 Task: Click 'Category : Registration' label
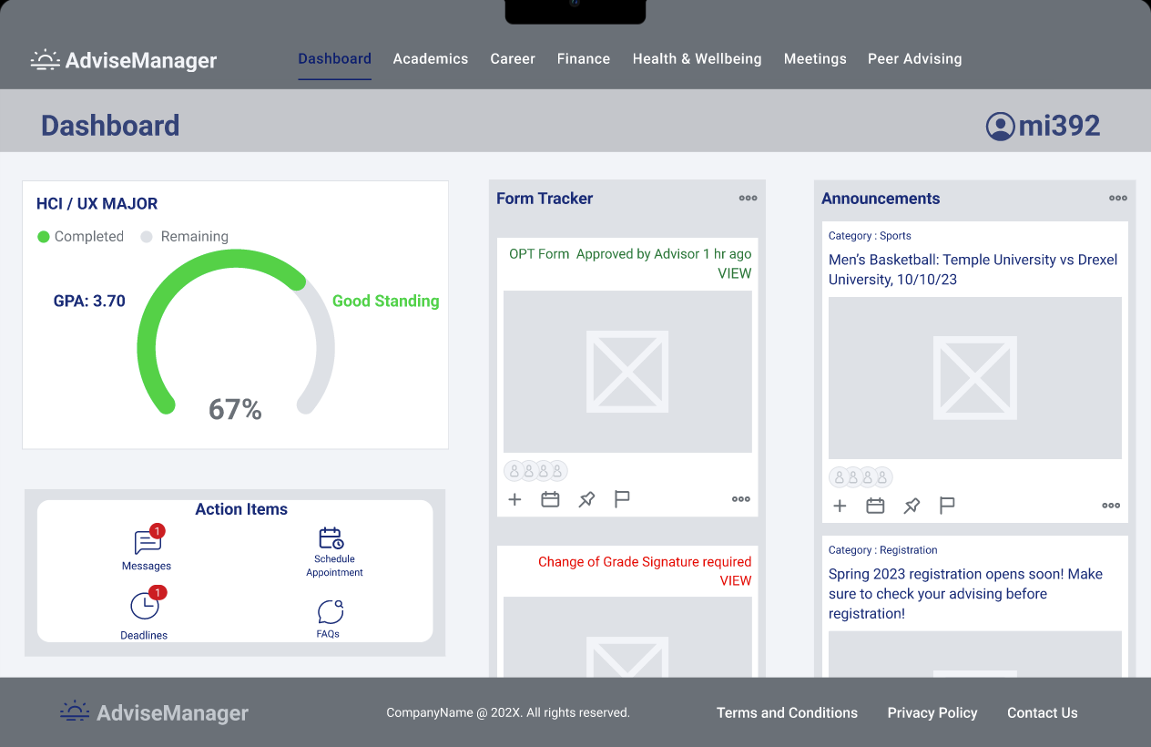882,550
